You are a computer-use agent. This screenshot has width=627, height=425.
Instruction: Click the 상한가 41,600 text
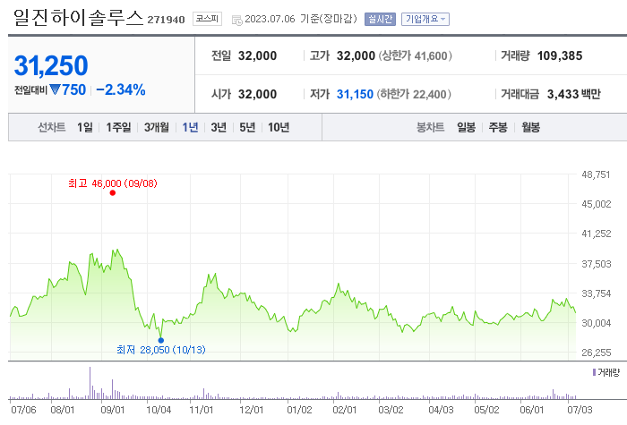tap(415, 55)
